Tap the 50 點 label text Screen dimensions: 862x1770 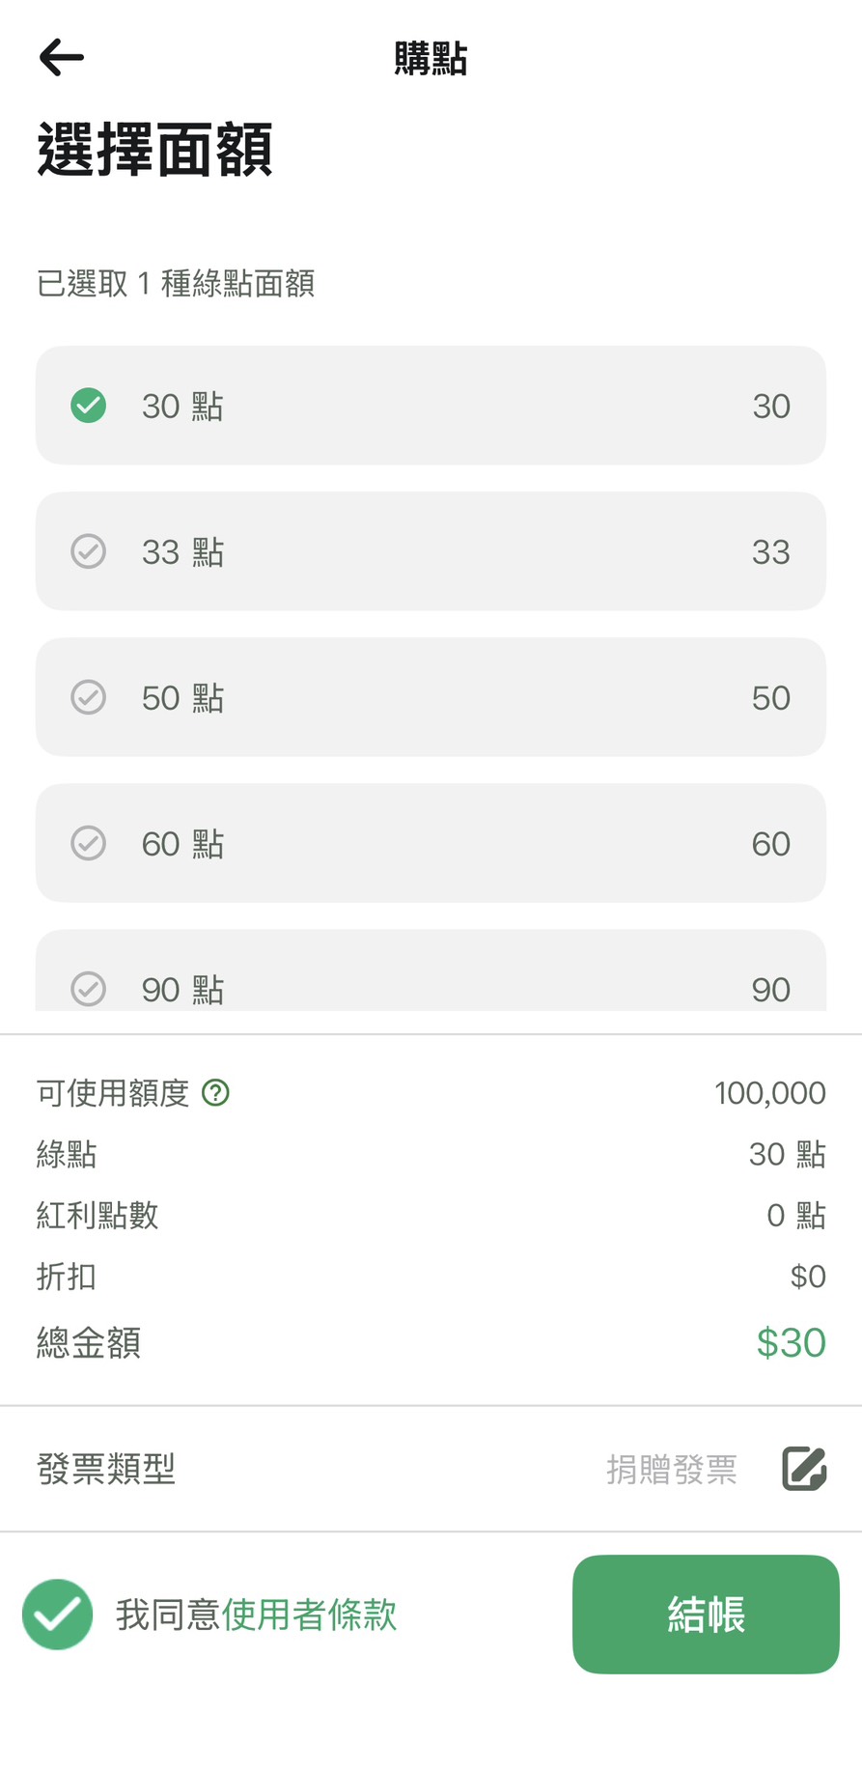(182, 698)
